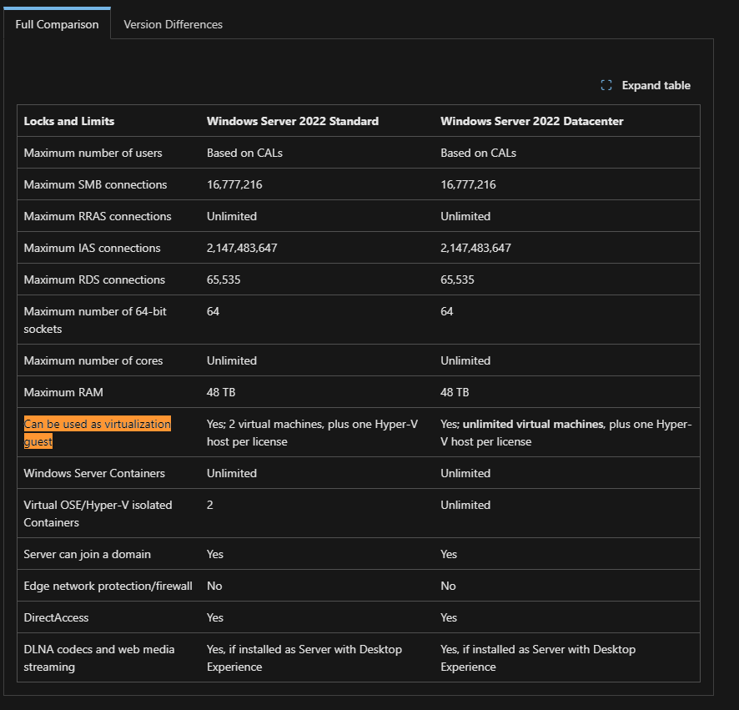Click the Datacenter column 65,535 value
The image size is (739, 710).
[x=457, y=279]
